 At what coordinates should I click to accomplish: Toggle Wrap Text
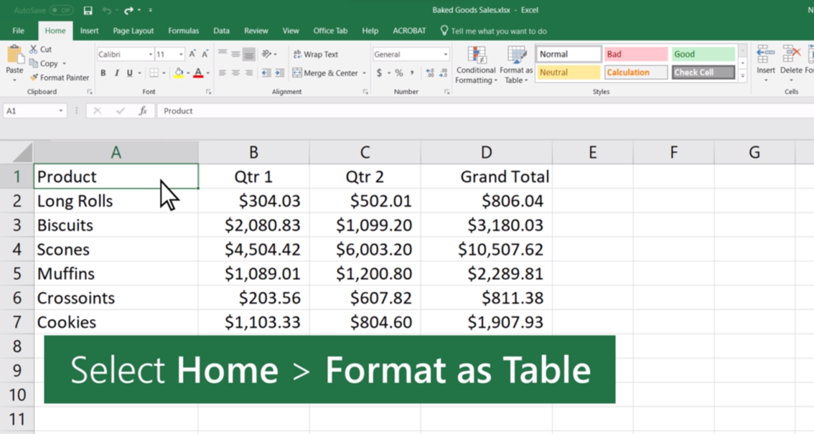[x=315, y=54]
